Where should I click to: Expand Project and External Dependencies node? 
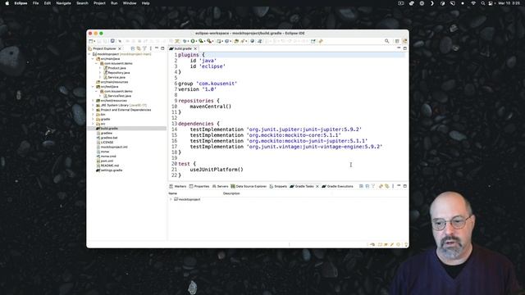tap(93, 110)
